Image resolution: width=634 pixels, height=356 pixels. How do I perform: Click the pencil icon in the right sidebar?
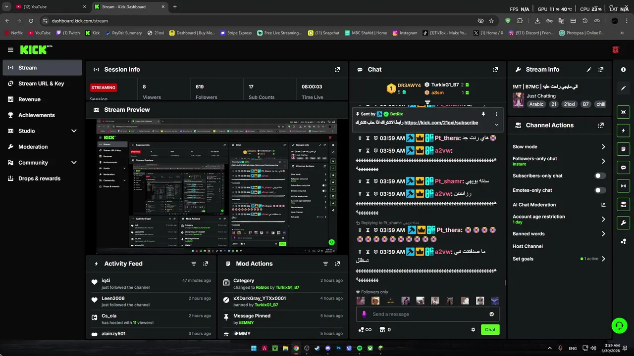tap(623, 88)
